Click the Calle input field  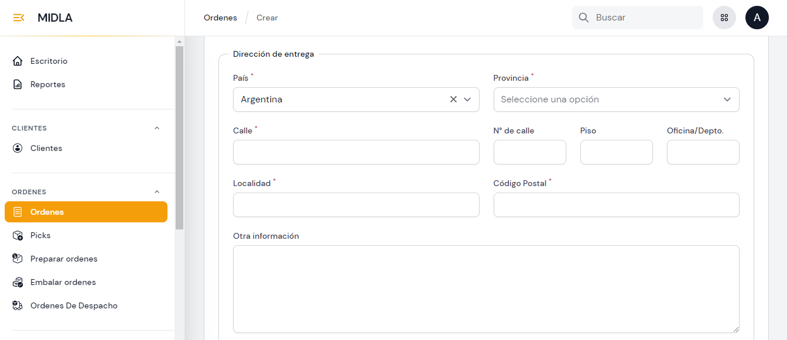(356, 152)
